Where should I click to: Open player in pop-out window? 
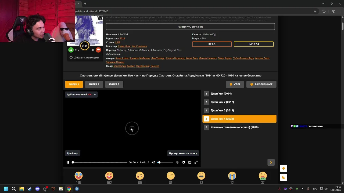[x=190, y=162]
